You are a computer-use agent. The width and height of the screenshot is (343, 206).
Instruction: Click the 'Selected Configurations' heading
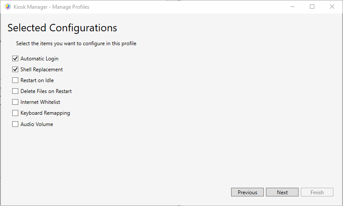(x=62, y=28)
